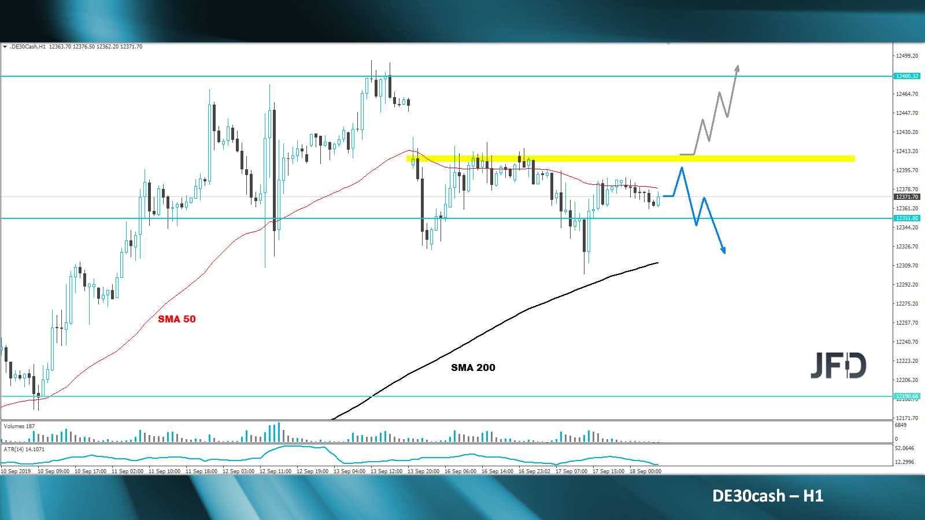925x520 pixels.
Task: Click the 12275.20 price axis value
Action: 907,304
